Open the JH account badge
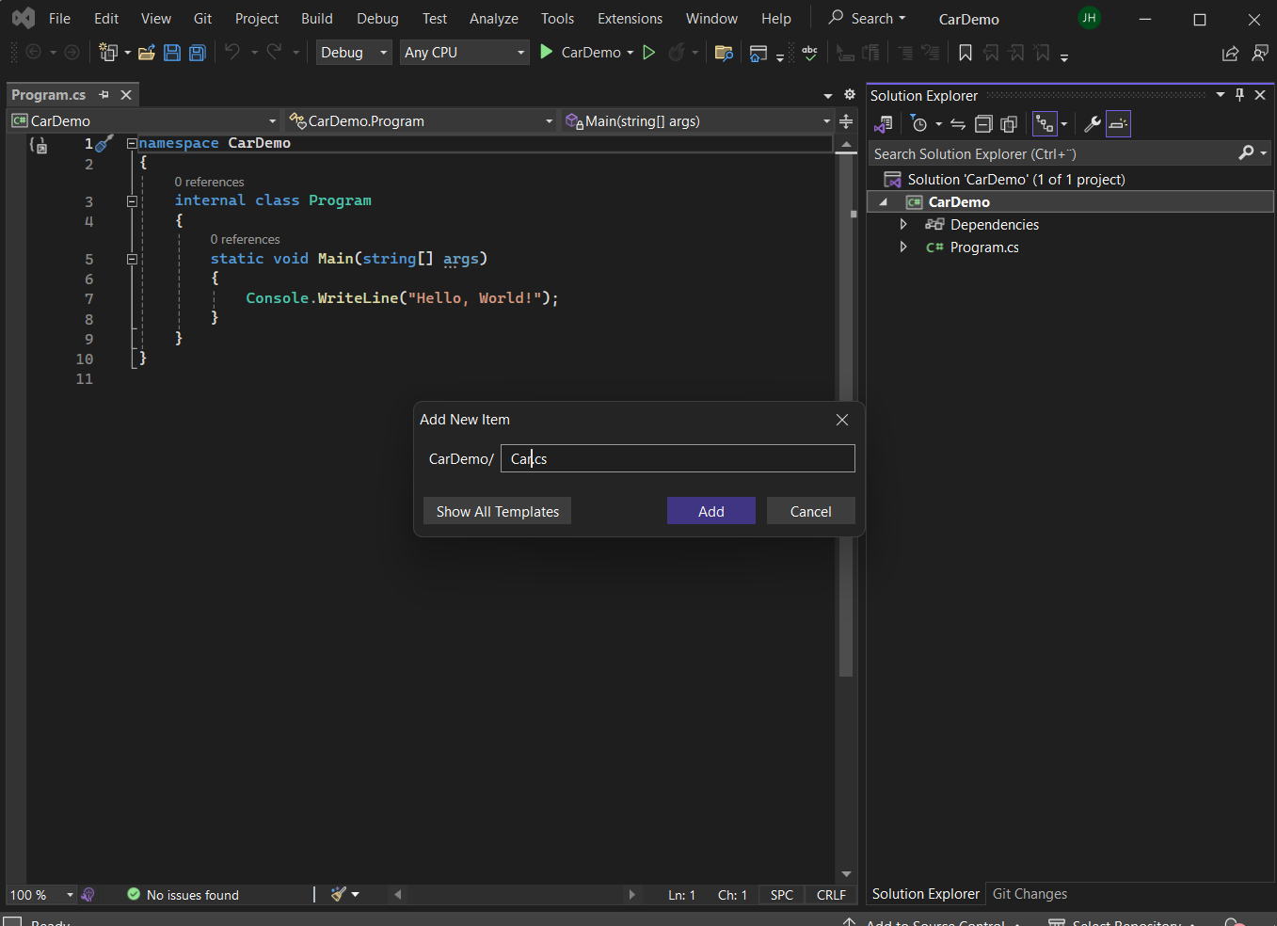This screenshot has width=1277, height=926. coord(1089,18)
